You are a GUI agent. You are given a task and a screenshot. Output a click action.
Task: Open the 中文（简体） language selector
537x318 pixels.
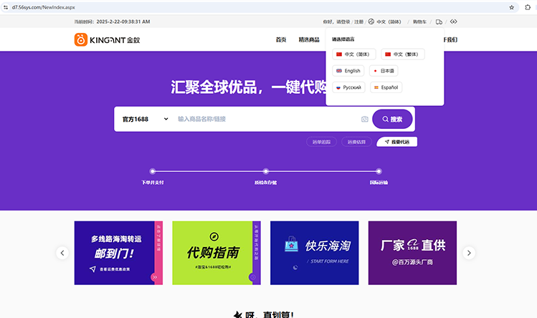tap(391, 21)
